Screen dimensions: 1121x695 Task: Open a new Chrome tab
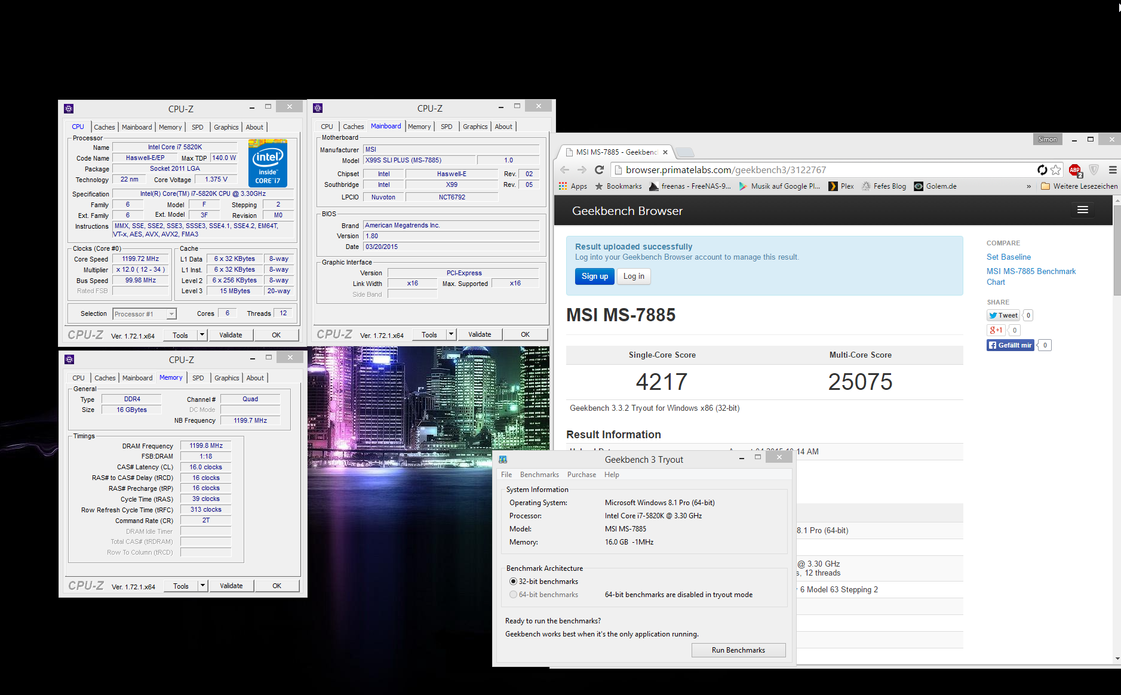[686, 152]
